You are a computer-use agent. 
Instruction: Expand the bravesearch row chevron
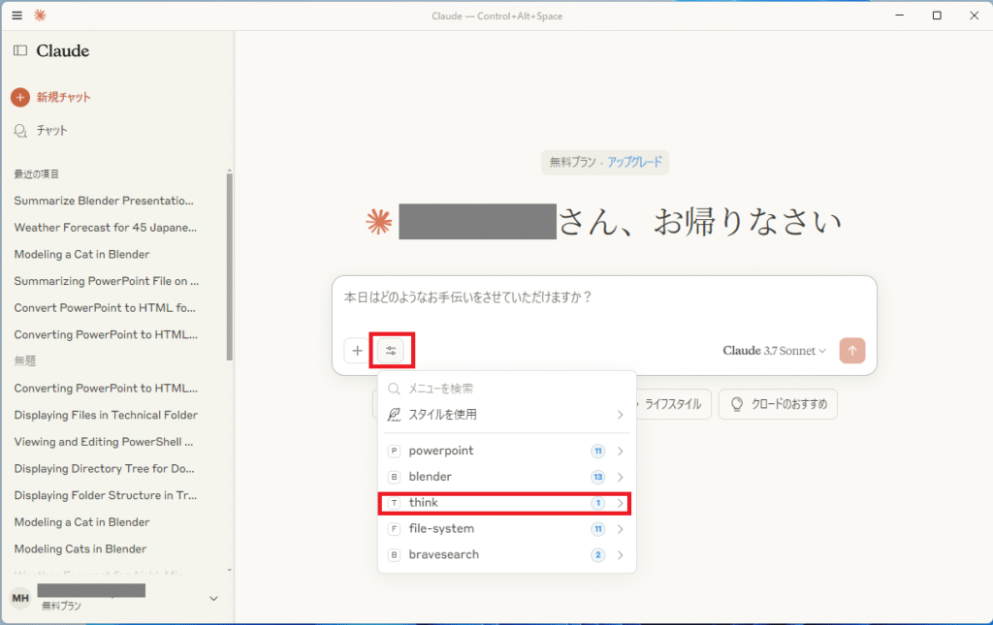coord(620,555)
